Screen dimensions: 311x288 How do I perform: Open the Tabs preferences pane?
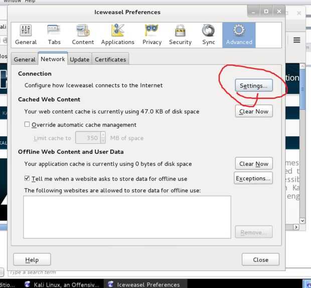pos(54,35)
